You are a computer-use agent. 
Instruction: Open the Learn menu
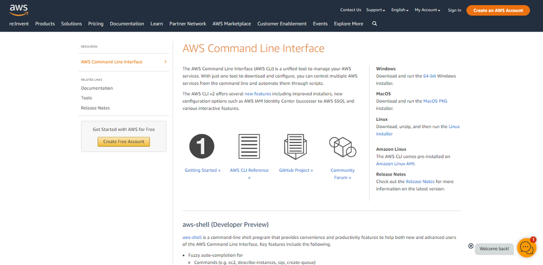[x=156, y=23]
